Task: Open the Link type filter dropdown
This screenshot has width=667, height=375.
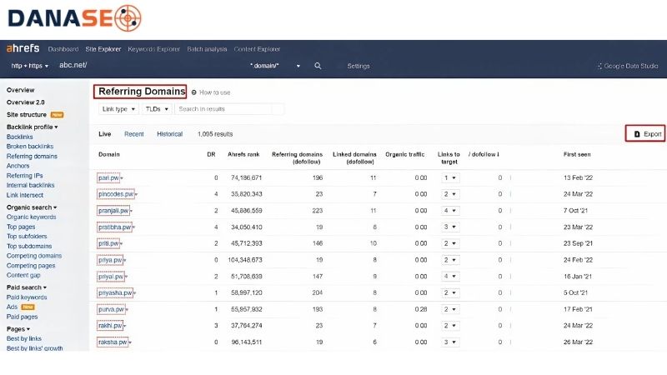Action: pyautogui.click(x=118, y=109)
